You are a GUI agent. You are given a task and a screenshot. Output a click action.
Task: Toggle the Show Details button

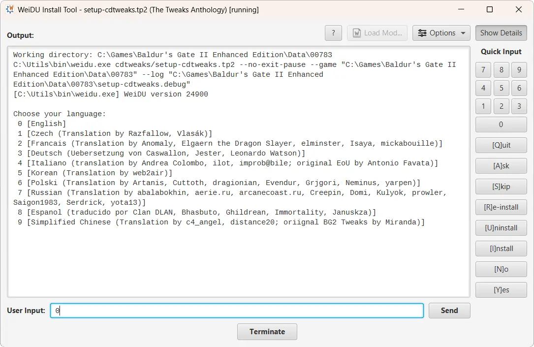501,33
